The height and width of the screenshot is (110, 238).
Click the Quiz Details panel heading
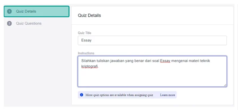click(89, 15)
